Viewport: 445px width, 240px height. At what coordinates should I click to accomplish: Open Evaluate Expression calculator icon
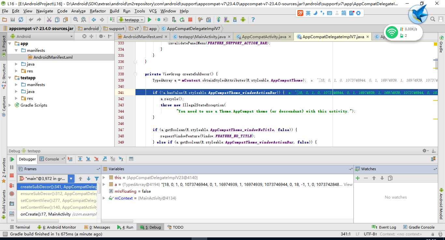pos(131,159)
